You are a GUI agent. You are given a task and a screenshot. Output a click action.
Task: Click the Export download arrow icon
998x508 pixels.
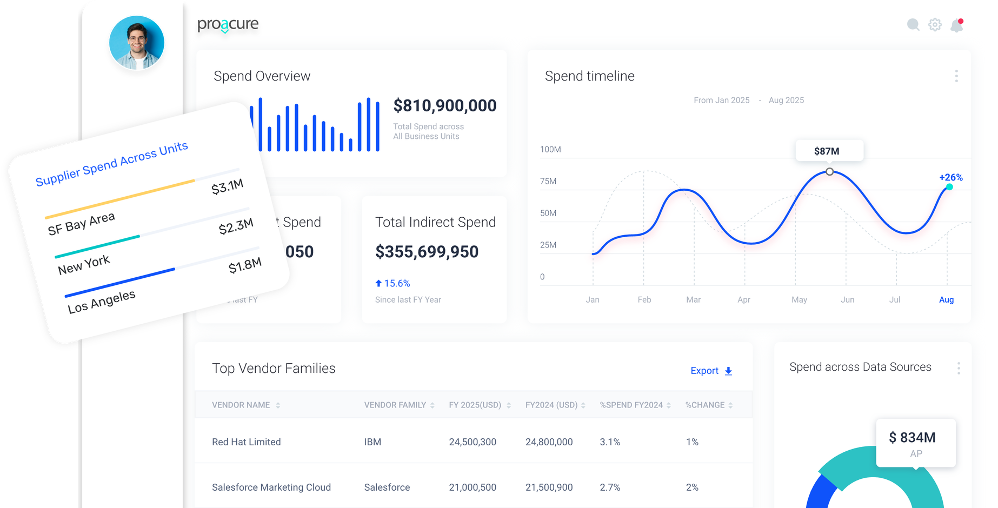coord(728,371)
